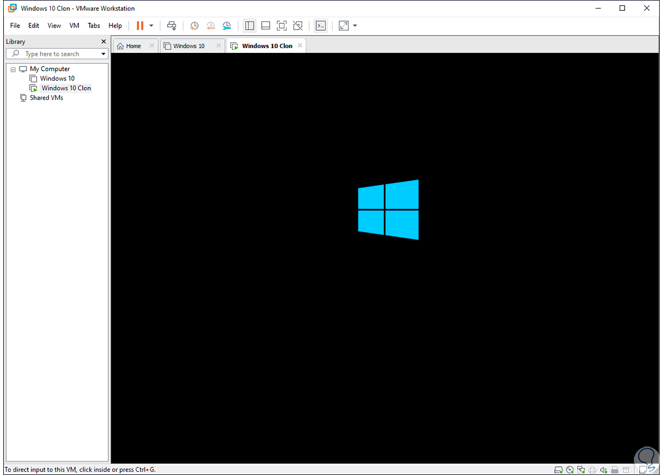Minimize the VMware Workstation window
This screenshot has height=475, width=664.
(x=598, y=8)
